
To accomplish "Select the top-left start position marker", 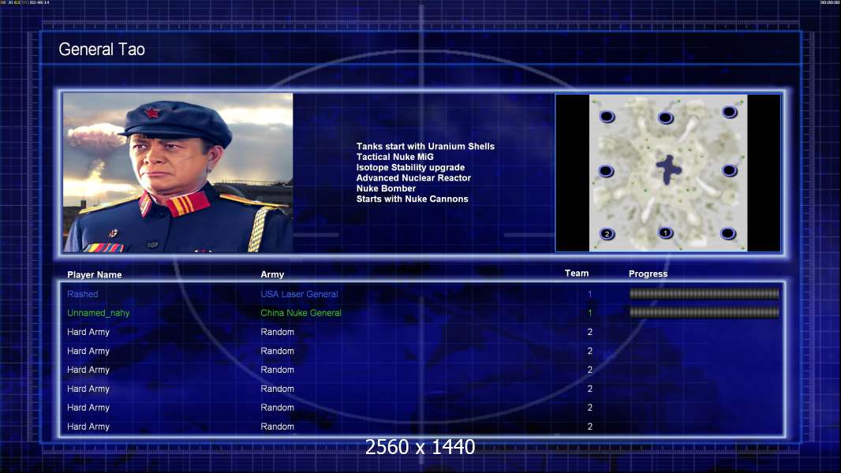I will click(x=607, y=117).
